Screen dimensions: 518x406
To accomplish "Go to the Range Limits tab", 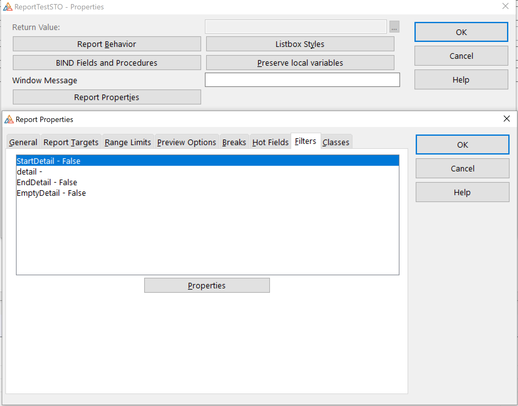I will click(128, 142).
